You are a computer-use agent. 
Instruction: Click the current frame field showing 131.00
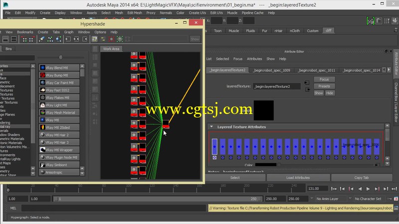[x=317, y=189]
